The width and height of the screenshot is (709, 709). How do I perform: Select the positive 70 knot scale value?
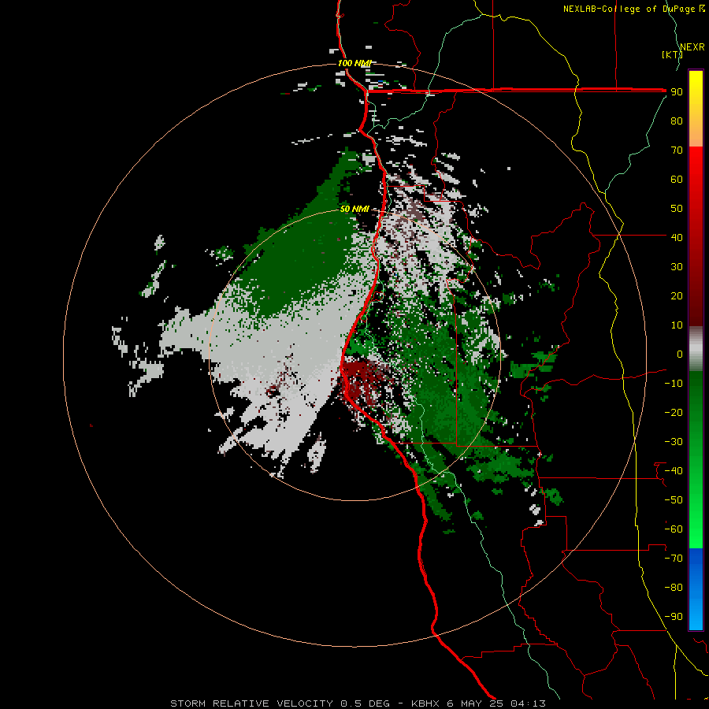point(677,150)
